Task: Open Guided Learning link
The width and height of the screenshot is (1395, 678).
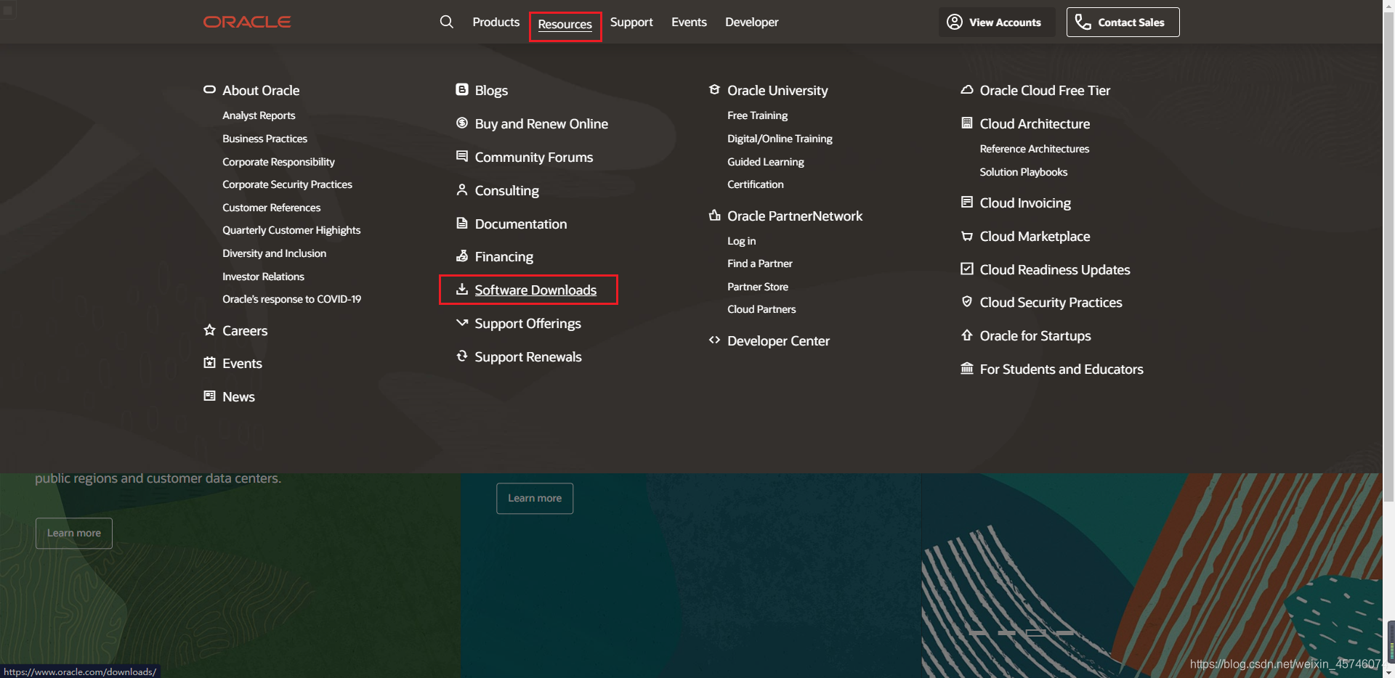Action: click(x=766, y=162)
